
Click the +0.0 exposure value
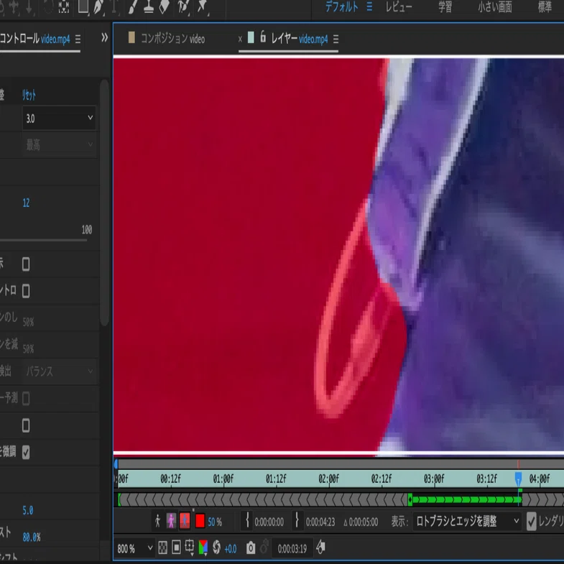pyautogui.click(x=230, y=548)
